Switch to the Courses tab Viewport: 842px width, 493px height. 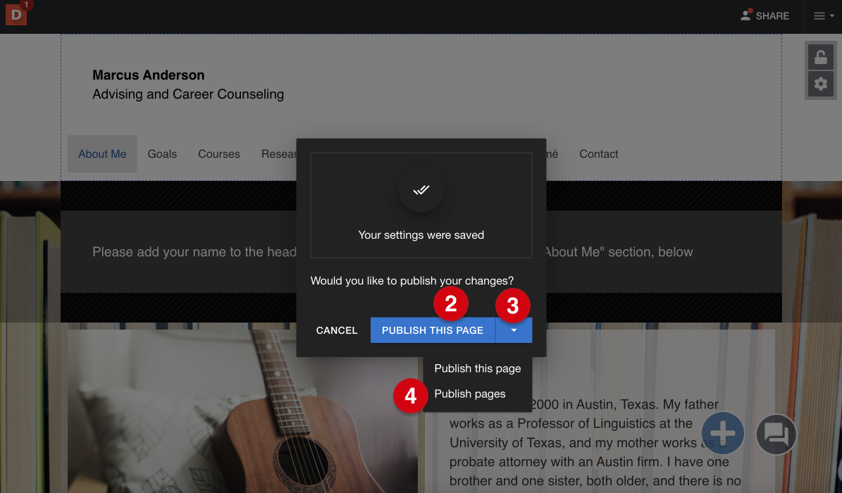coord(219,154)
